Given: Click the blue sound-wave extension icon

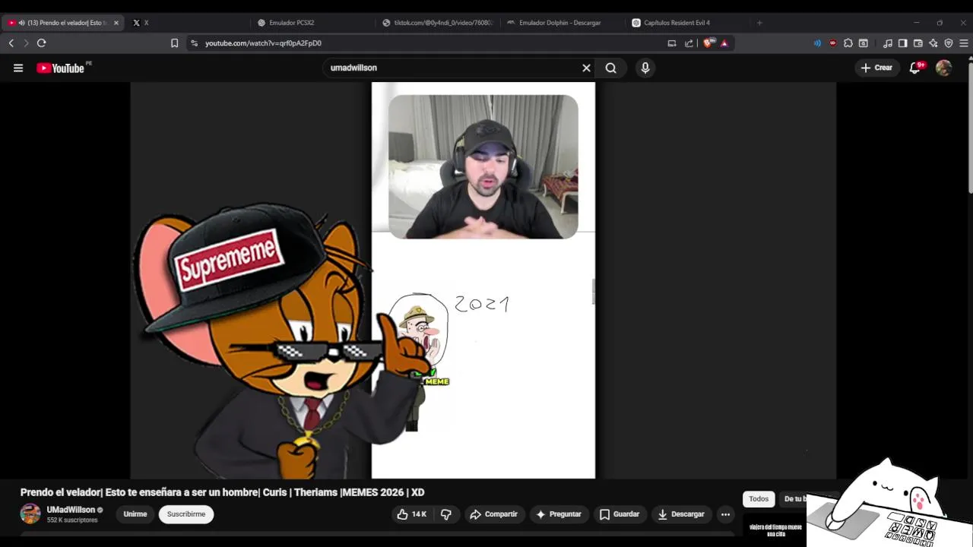Looking at the screenshot, I should tap(817, 43).
